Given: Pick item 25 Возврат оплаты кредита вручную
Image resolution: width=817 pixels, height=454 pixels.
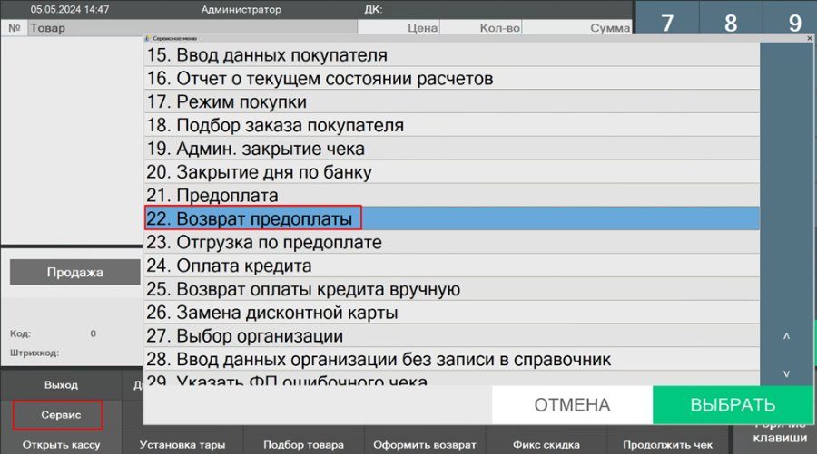Looking at the screenshot, I should coord(451,289).
